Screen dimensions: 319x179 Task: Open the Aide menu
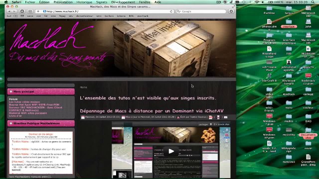[158, 2]
